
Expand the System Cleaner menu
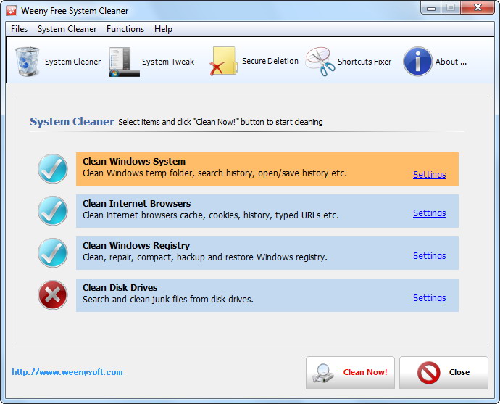pos(67,29)
